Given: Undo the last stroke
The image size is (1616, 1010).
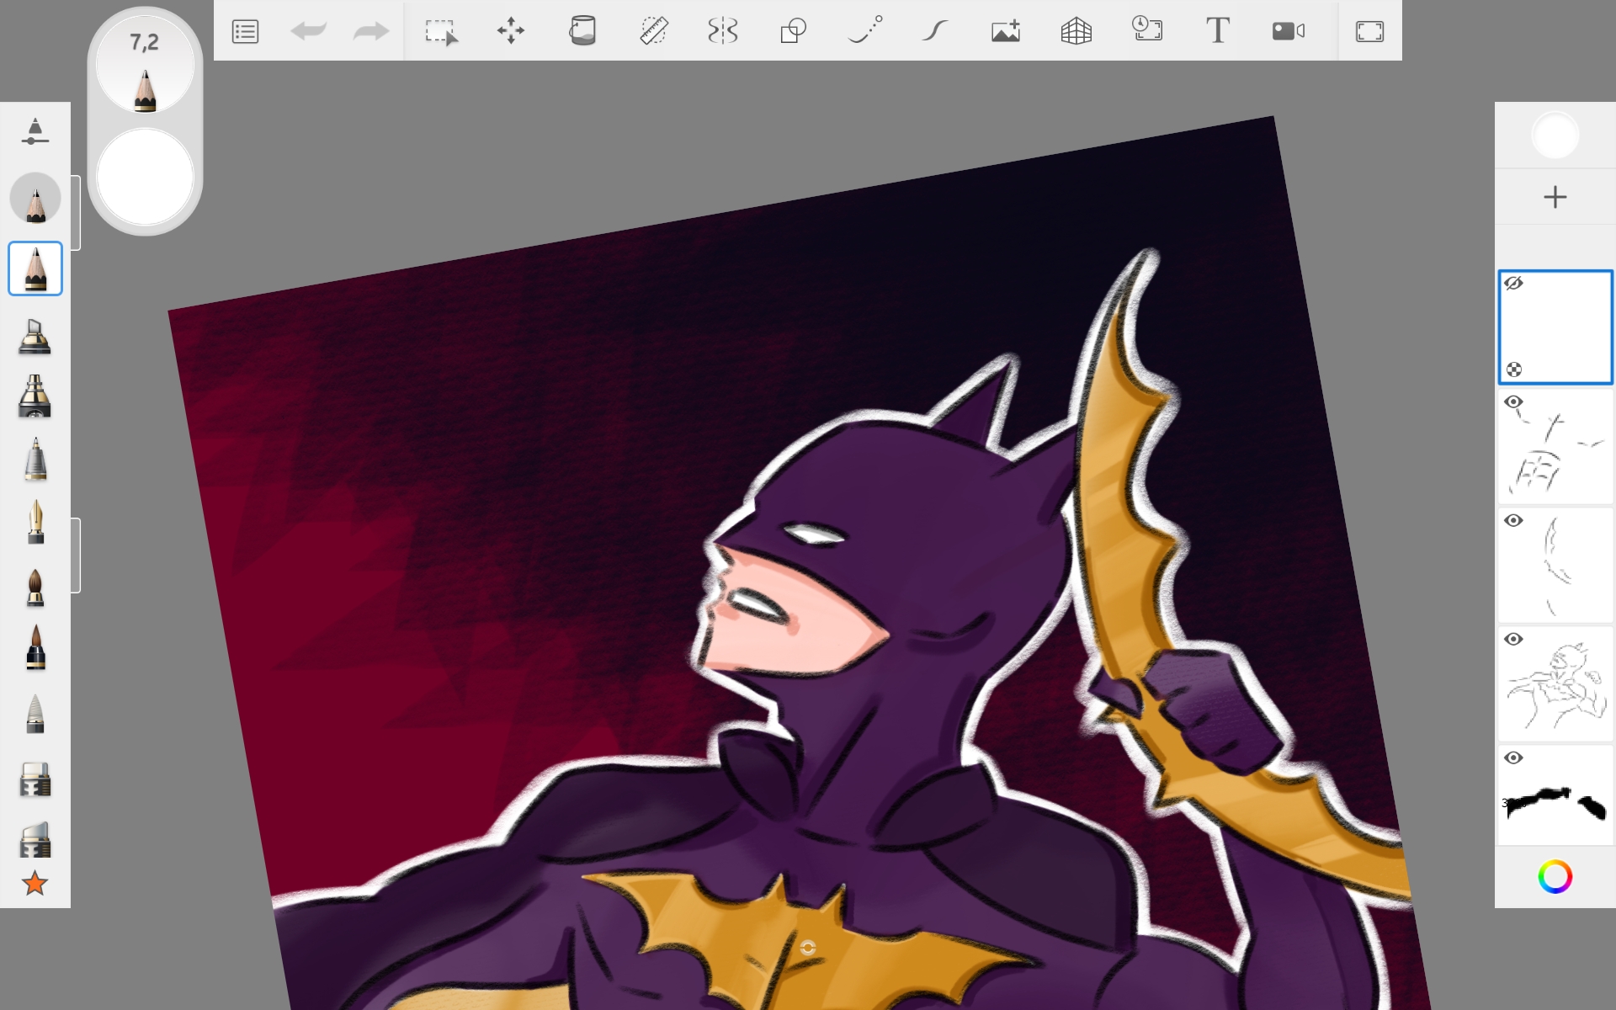Looking at the screenshot, I should tap(308, 32).
